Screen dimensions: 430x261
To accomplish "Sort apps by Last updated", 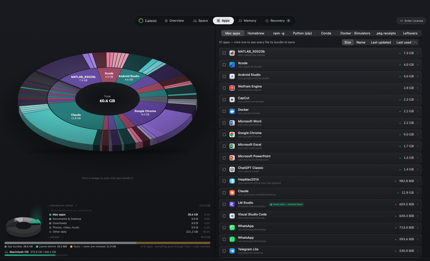I will pyautogui.click(x=381, y=42).
